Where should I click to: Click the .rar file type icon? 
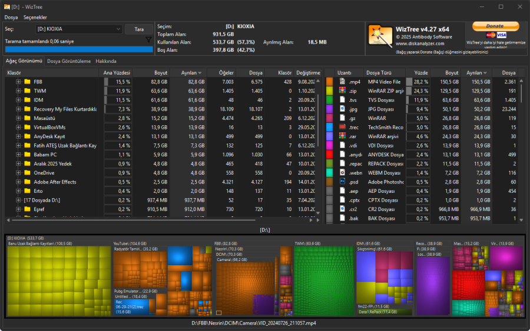343,136
